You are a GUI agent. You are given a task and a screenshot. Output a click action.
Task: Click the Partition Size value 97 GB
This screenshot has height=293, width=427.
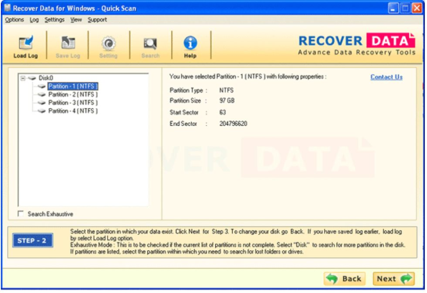(227, 101)
